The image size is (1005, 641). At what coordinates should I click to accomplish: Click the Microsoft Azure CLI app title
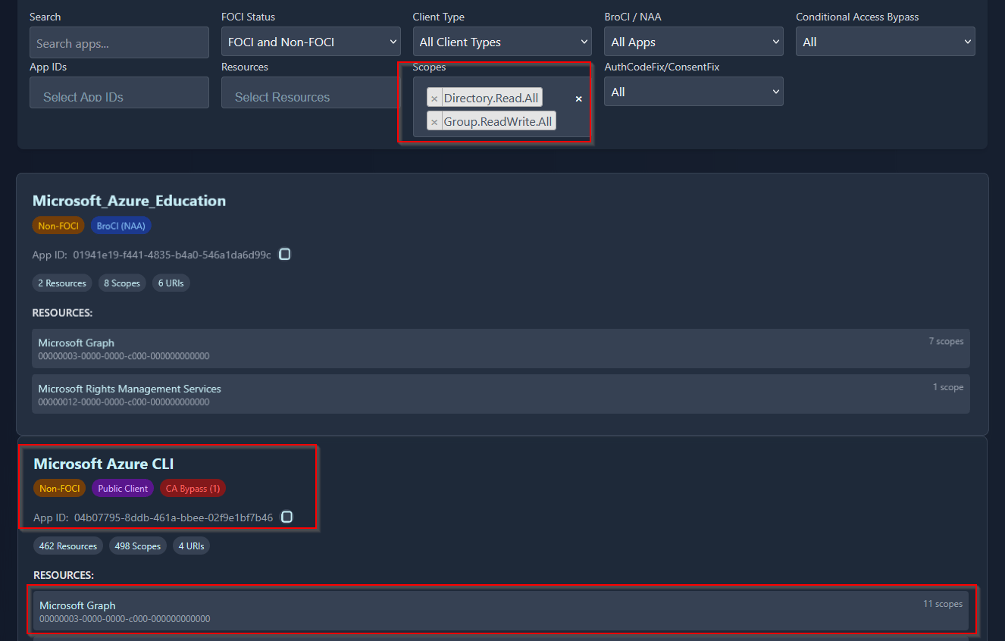tap(104, 464)
